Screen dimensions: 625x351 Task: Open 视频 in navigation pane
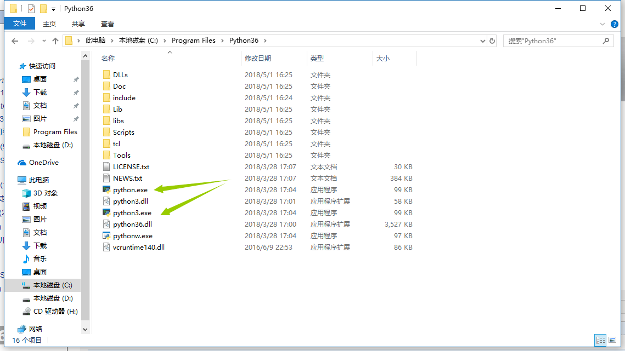click(40, 206)
